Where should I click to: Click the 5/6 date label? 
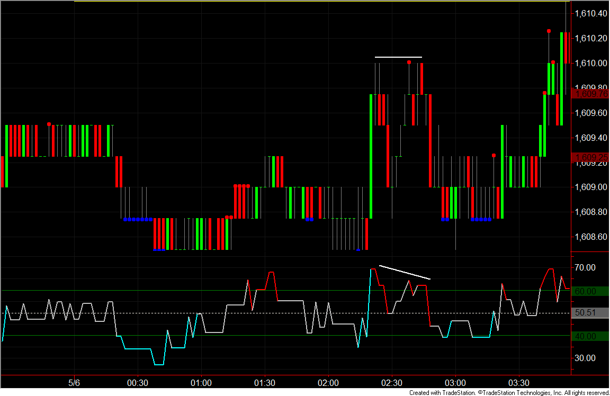(x=74, y=383)
